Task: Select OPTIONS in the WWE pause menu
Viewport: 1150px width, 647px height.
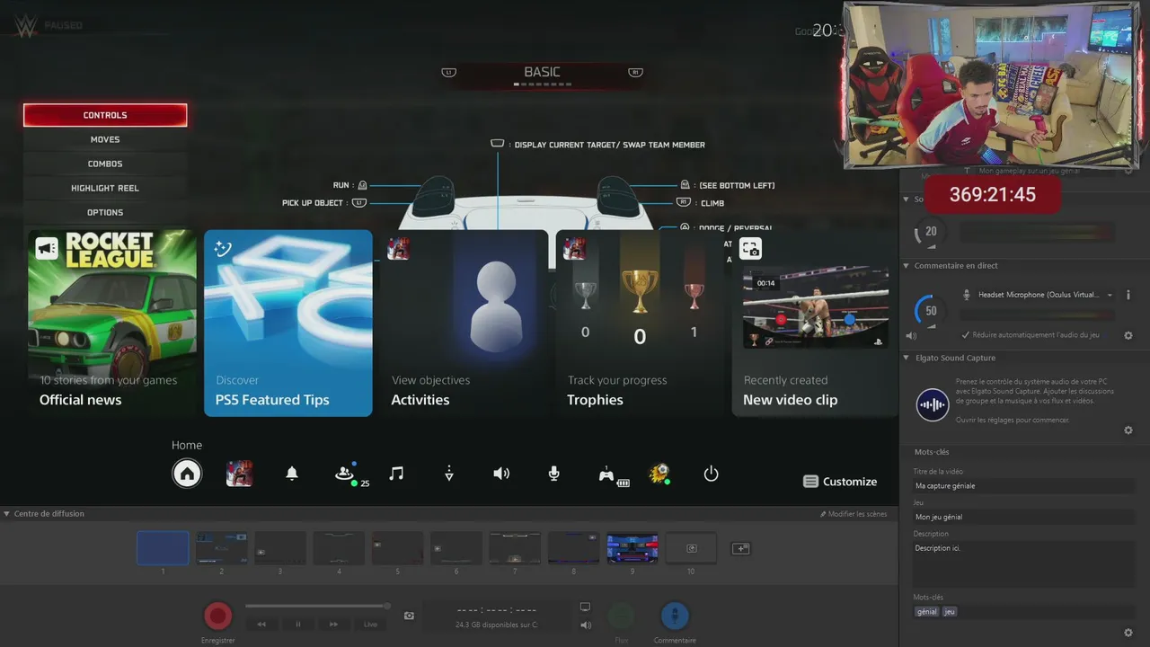Action: click(x=105, y=212)
